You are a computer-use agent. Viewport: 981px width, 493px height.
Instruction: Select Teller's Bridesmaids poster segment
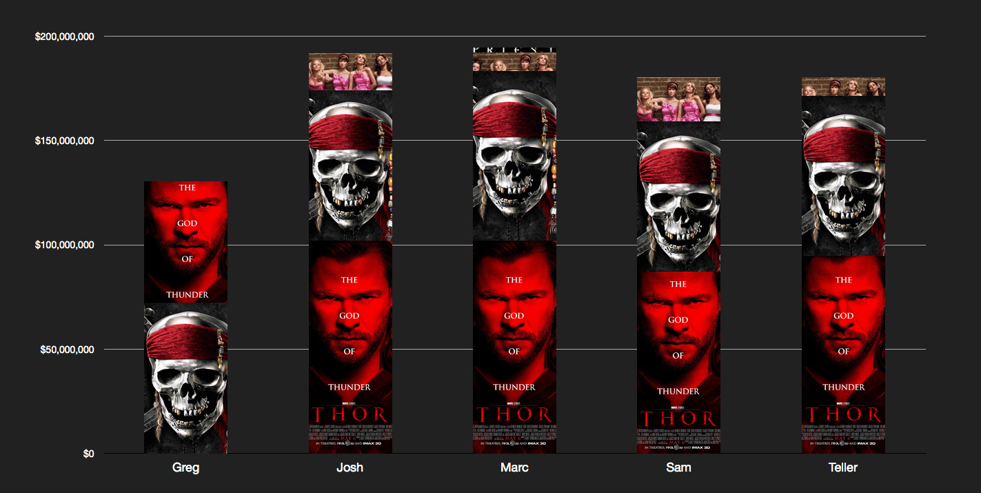tap(843, 86)
